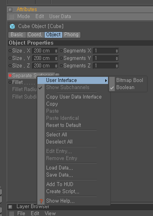153x216 pixels.
Task: Choose Load Data... entry
Action: [60, 168]
